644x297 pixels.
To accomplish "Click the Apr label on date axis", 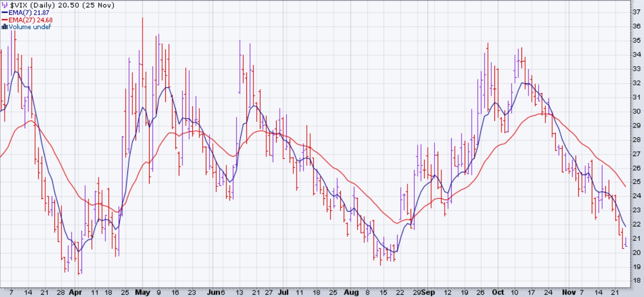I will 75,292.
